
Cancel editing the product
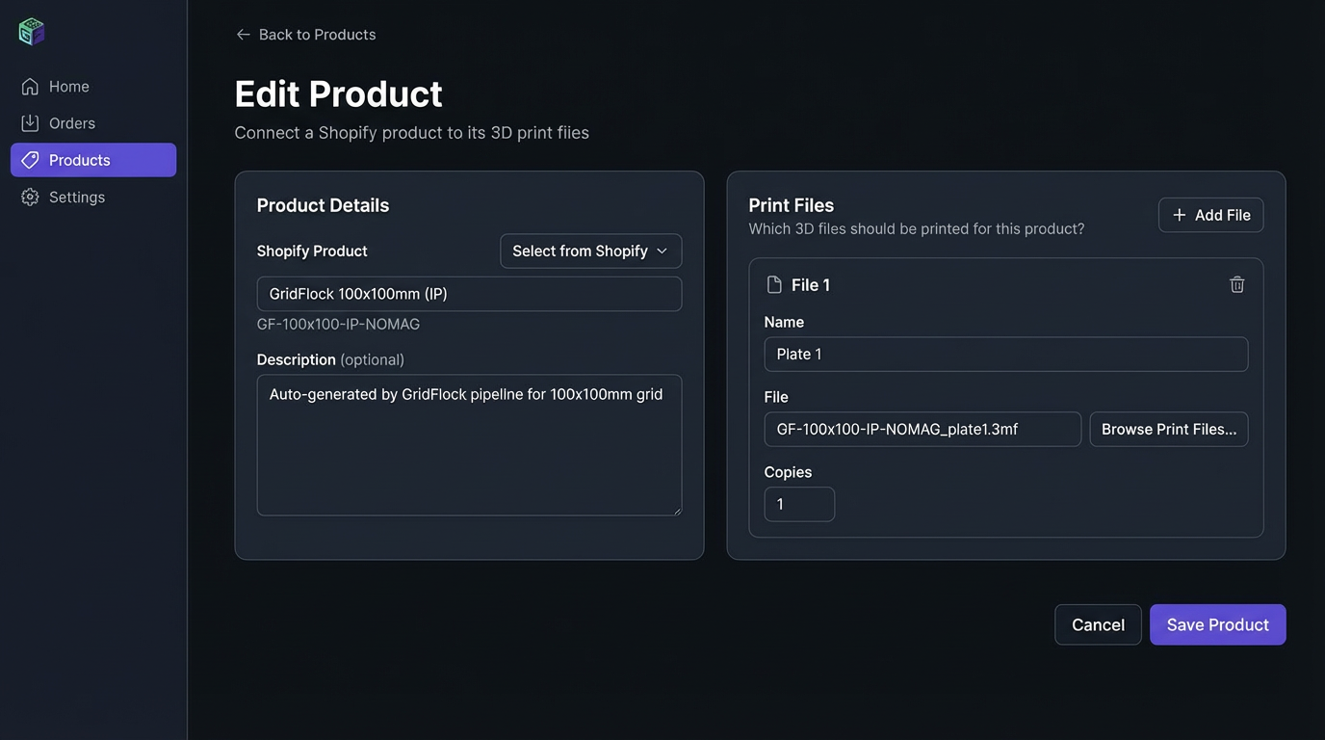click(1098, 624)
